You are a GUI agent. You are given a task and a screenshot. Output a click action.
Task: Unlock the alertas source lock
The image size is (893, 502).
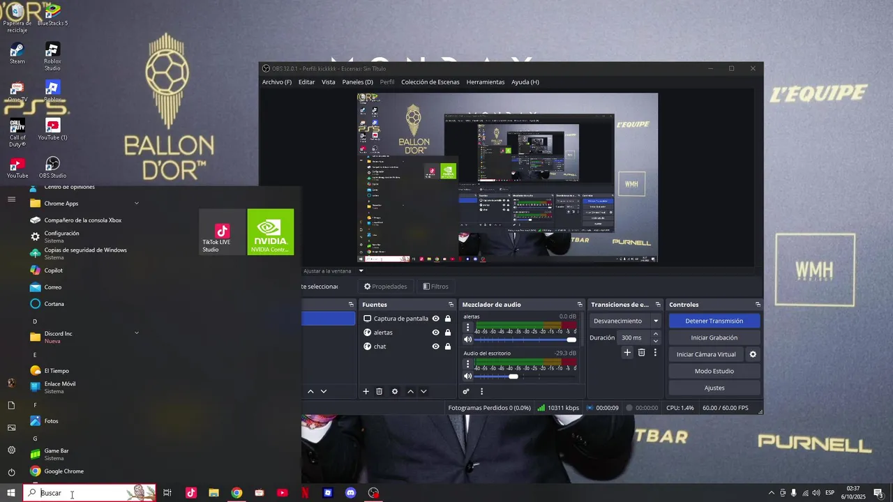click(448, 333)
